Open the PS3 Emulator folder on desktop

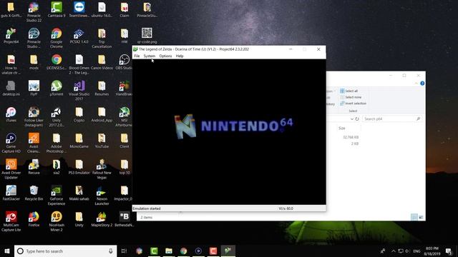(x=79, y=167)
